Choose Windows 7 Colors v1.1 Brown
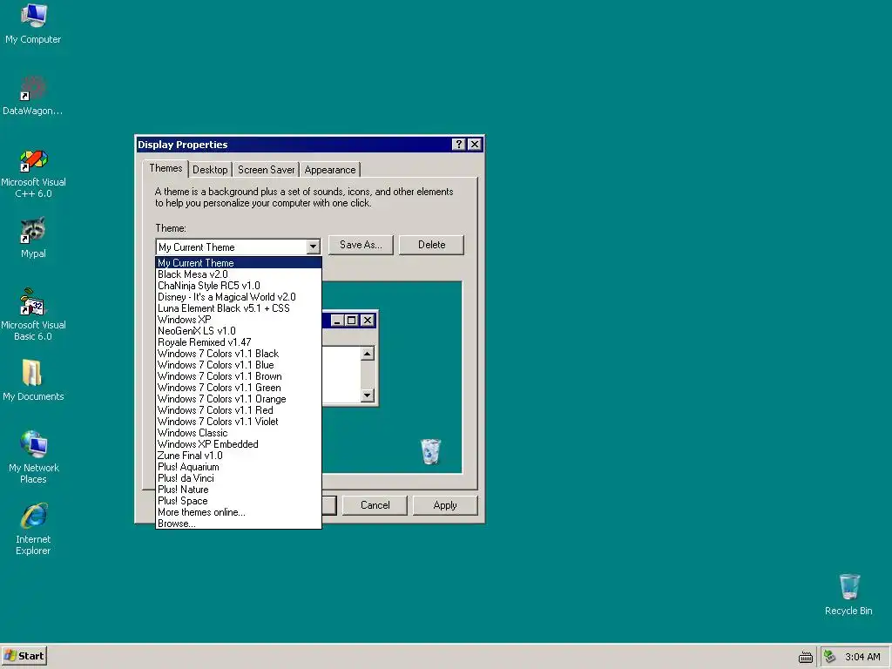Viewport: 892px width, 669px height. 239,376
